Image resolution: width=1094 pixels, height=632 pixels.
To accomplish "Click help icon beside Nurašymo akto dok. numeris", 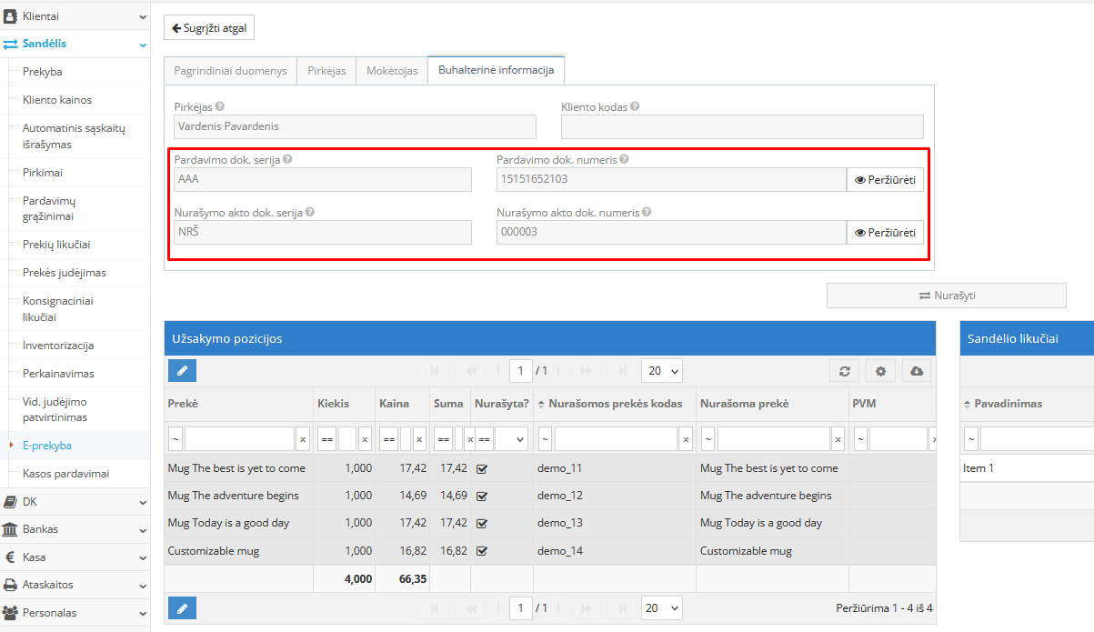I will [647, 212].
